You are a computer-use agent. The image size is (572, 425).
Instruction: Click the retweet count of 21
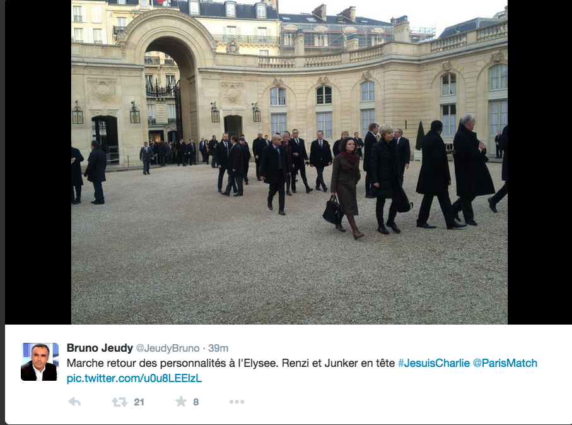click(139, 402)
